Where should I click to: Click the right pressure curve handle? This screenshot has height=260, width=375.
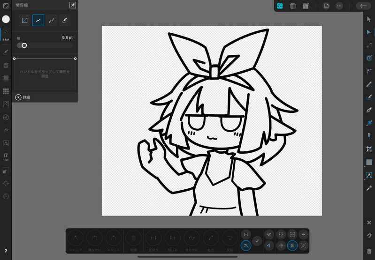76,59
